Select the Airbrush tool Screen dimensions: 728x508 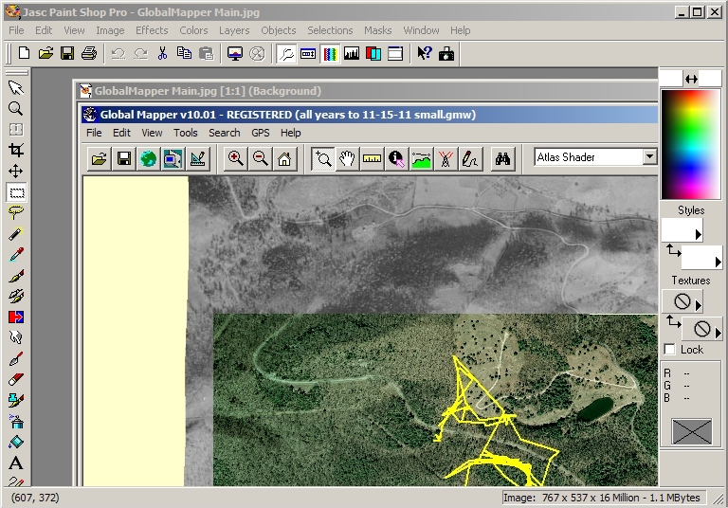(x=16, y=421)
